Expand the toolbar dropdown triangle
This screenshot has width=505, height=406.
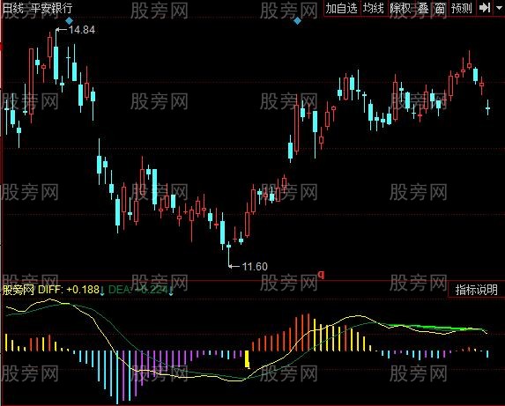click(x=499, y=7)
